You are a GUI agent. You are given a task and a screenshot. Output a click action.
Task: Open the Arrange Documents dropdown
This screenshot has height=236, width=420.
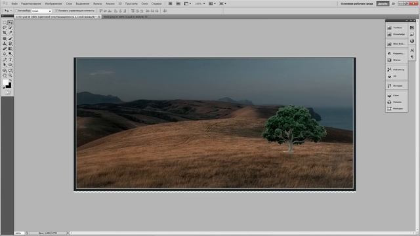[x=213, y=4]
